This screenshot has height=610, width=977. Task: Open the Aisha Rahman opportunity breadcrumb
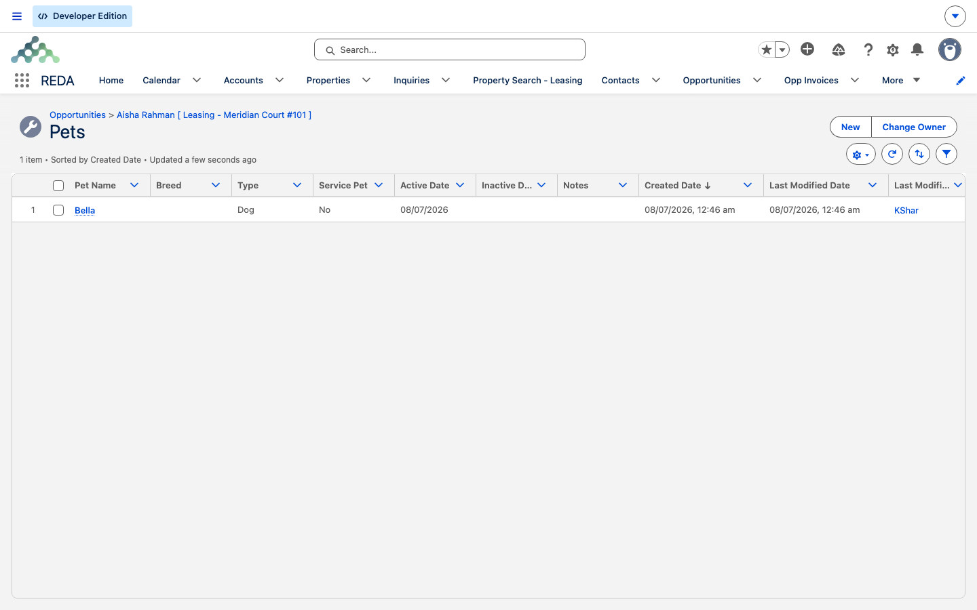click(x=214, y=115)
